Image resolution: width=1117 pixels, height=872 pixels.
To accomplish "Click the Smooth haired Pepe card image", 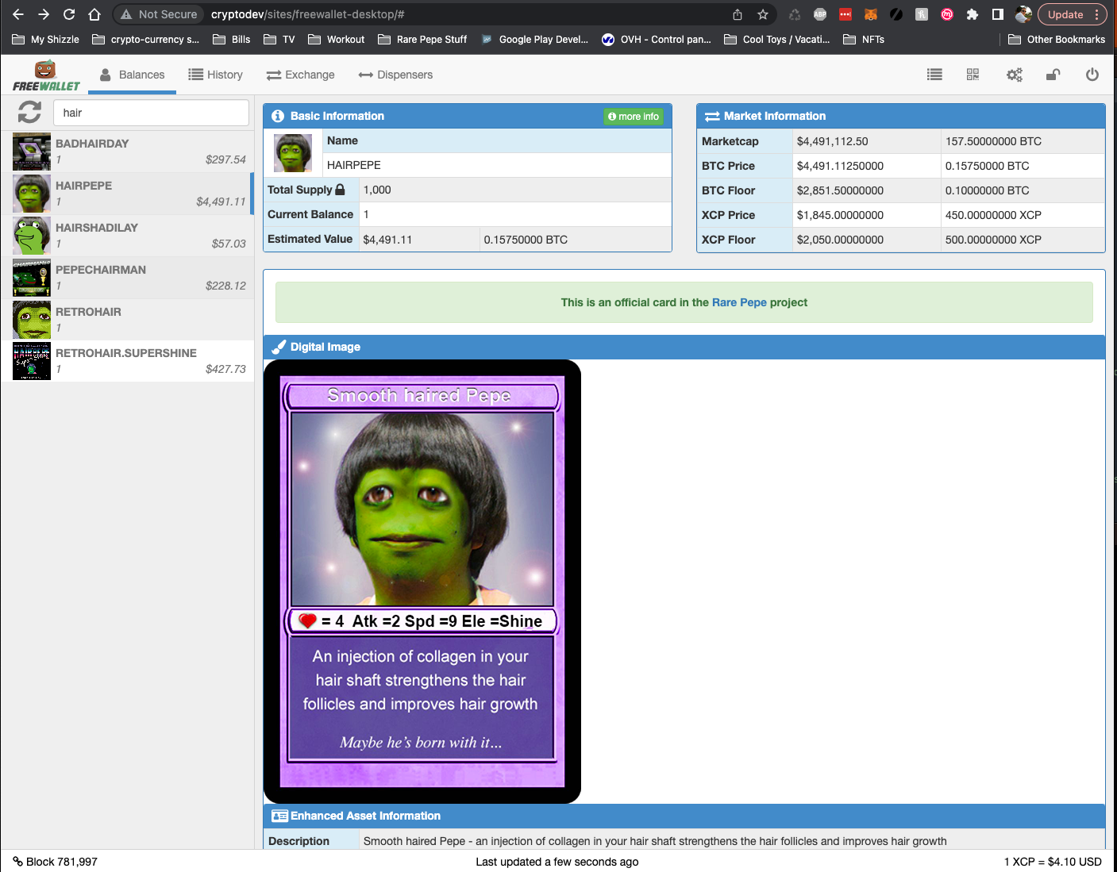I will point(422,582).
